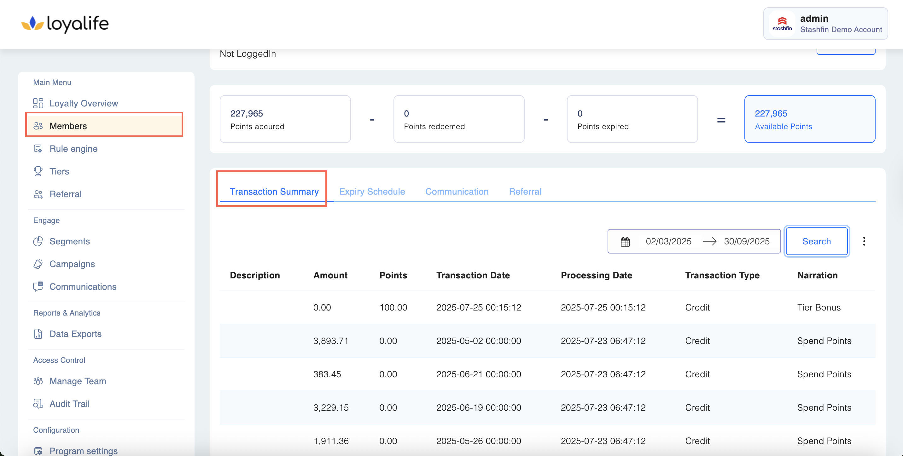903x456 pixels.
Task: Switch to the Expiry Schedule tab
Action: [372, 191]
